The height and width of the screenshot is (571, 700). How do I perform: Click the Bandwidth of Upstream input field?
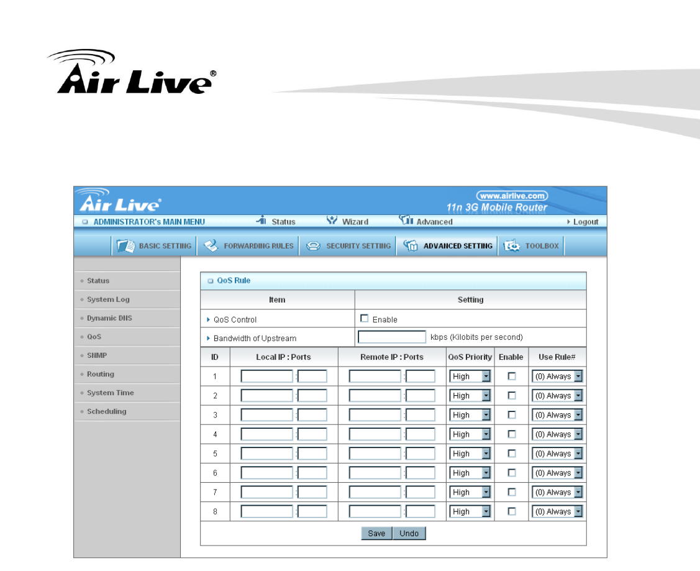pyautogui.click(x=392, y=337)
